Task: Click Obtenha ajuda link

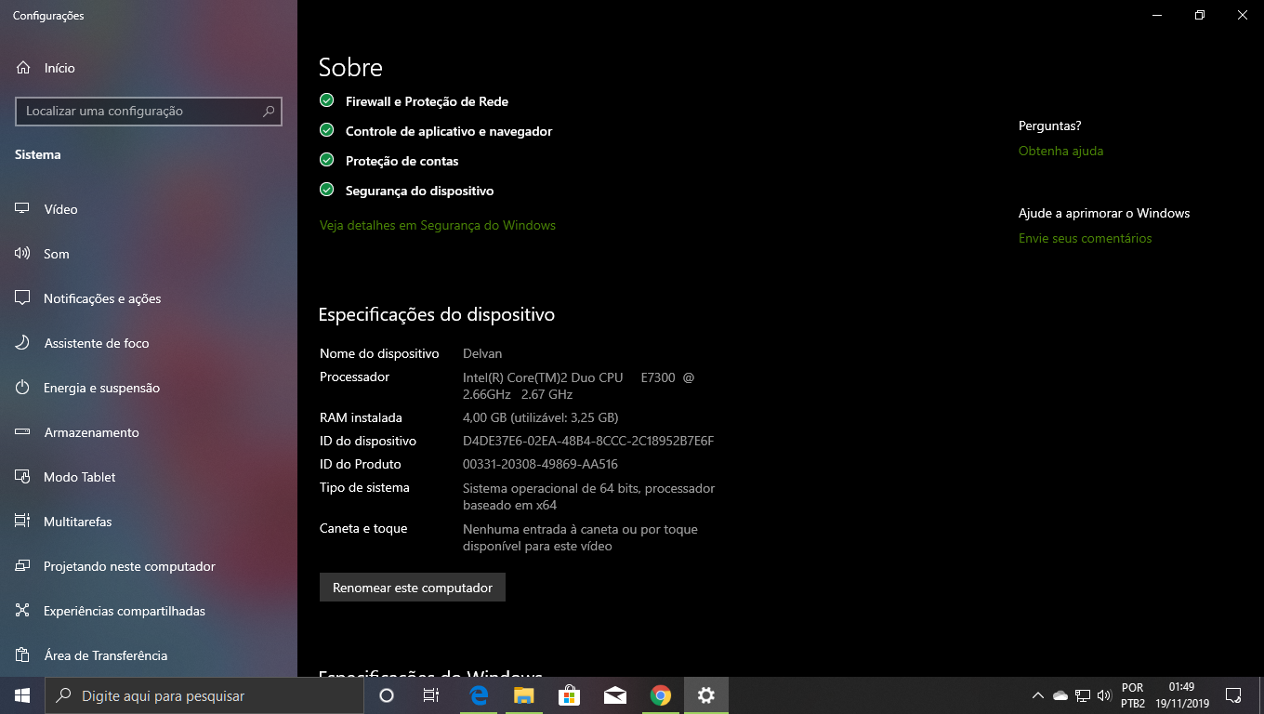Action: 1060,151
